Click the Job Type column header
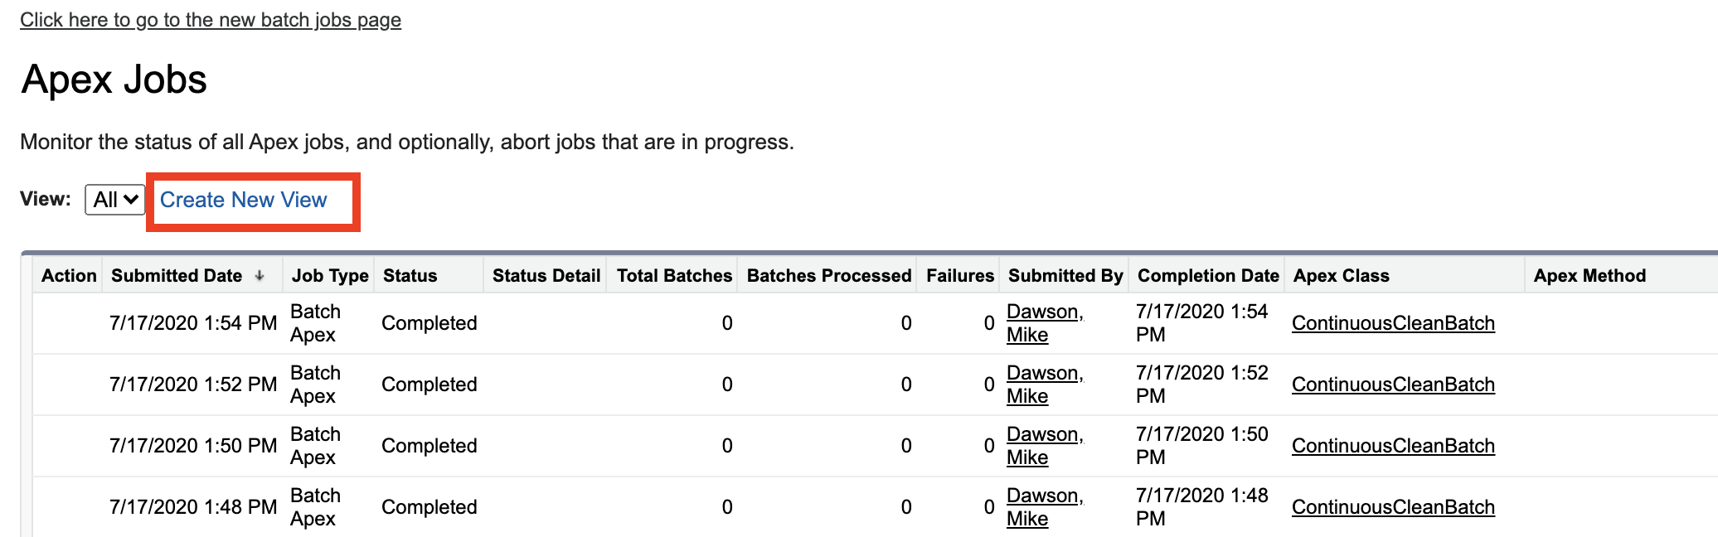This screenshot has height=537, width=1718. coord(330,276)
